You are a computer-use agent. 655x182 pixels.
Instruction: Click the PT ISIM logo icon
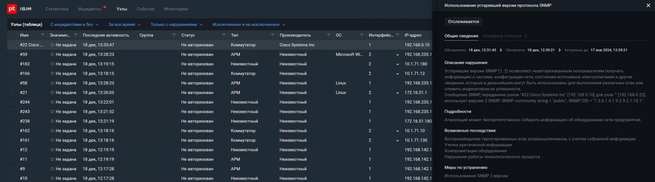tap(11, 9)
